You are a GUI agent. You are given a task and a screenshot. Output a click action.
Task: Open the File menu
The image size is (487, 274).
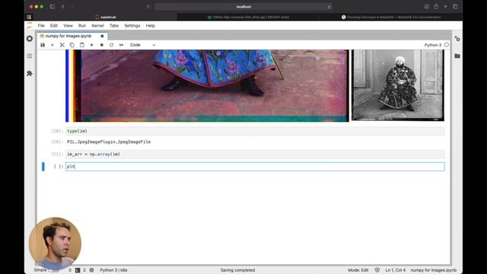41,26
